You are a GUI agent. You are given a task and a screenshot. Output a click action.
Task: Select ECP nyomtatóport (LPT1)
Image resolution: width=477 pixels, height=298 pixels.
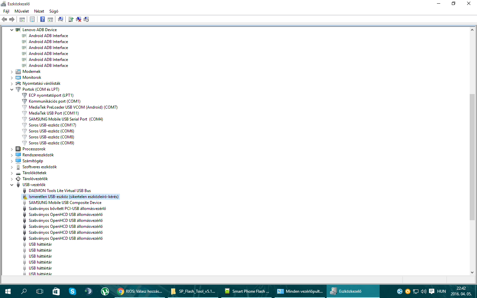(x=51, y=95)
